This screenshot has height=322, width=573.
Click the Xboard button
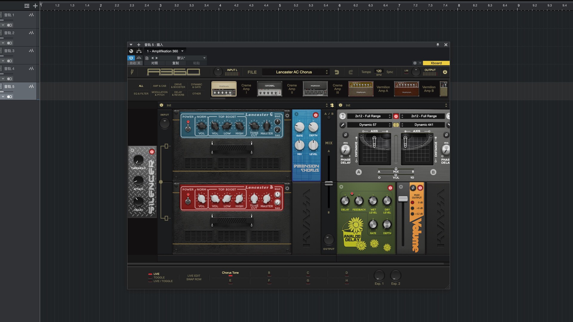[436, 63]
